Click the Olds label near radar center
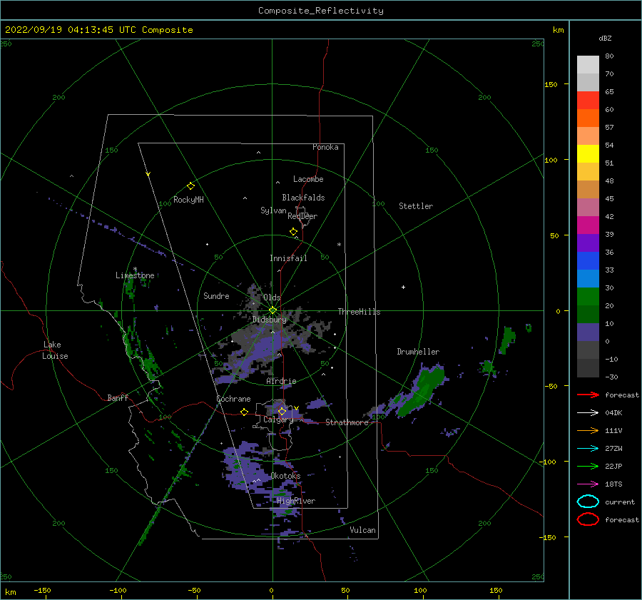This screenshot has width=642, height=600. click(272, 298)
